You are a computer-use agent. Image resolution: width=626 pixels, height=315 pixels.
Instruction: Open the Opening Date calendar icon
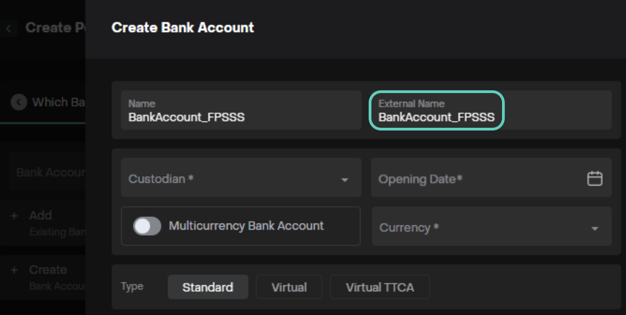[x=595, y=178]
